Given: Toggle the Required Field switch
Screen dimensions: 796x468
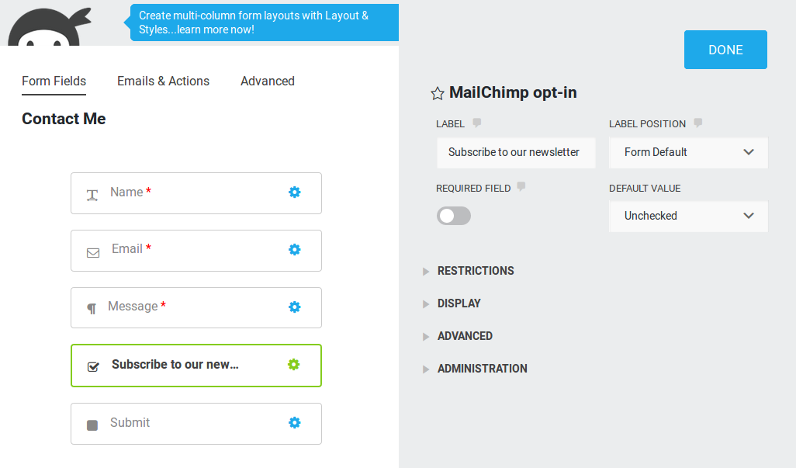Looking at the screenshot, I should [x=454, y=216].
